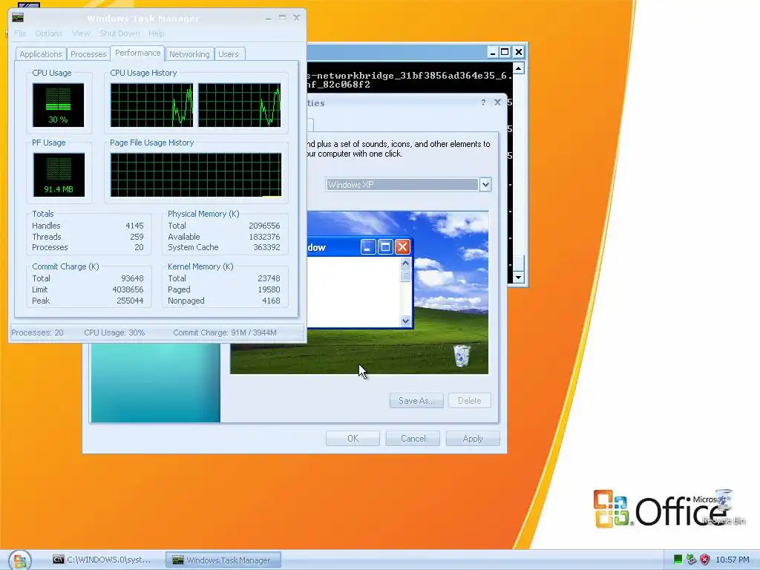Click the Threads value 259
Viewport: 760px width, 570px height.
[x=137, y=237]
